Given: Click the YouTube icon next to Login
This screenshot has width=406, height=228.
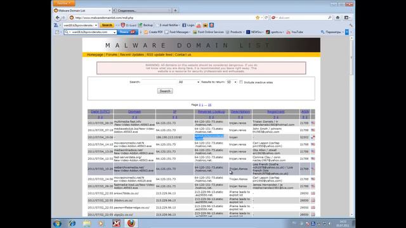Looking at the screenshot, I should (199, 25).
